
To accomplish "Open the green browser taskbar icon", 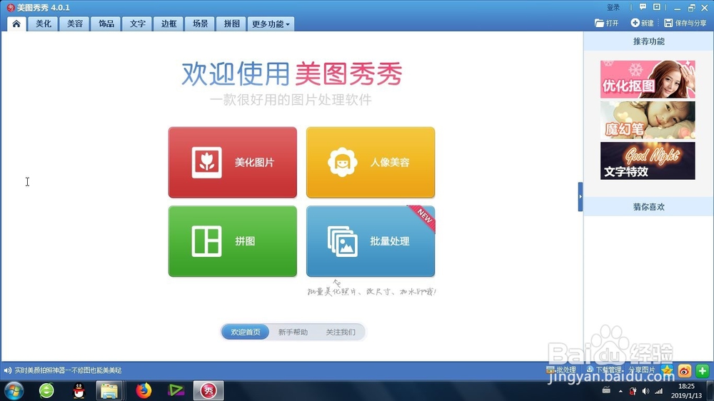I will tap(46, 390).
